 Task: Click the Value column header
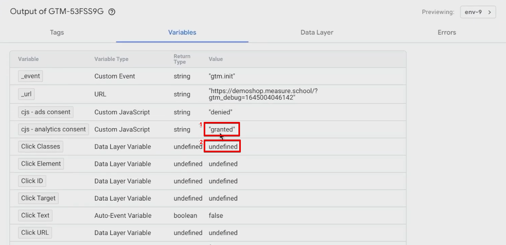(216, 59)
